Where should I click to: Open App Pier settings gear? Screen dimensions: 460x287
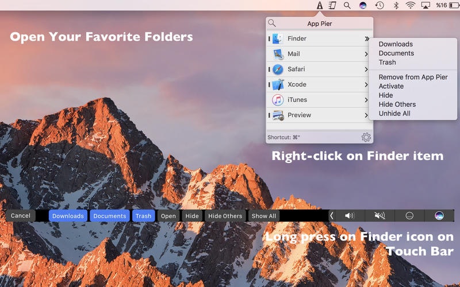click(x=366, y=137)
